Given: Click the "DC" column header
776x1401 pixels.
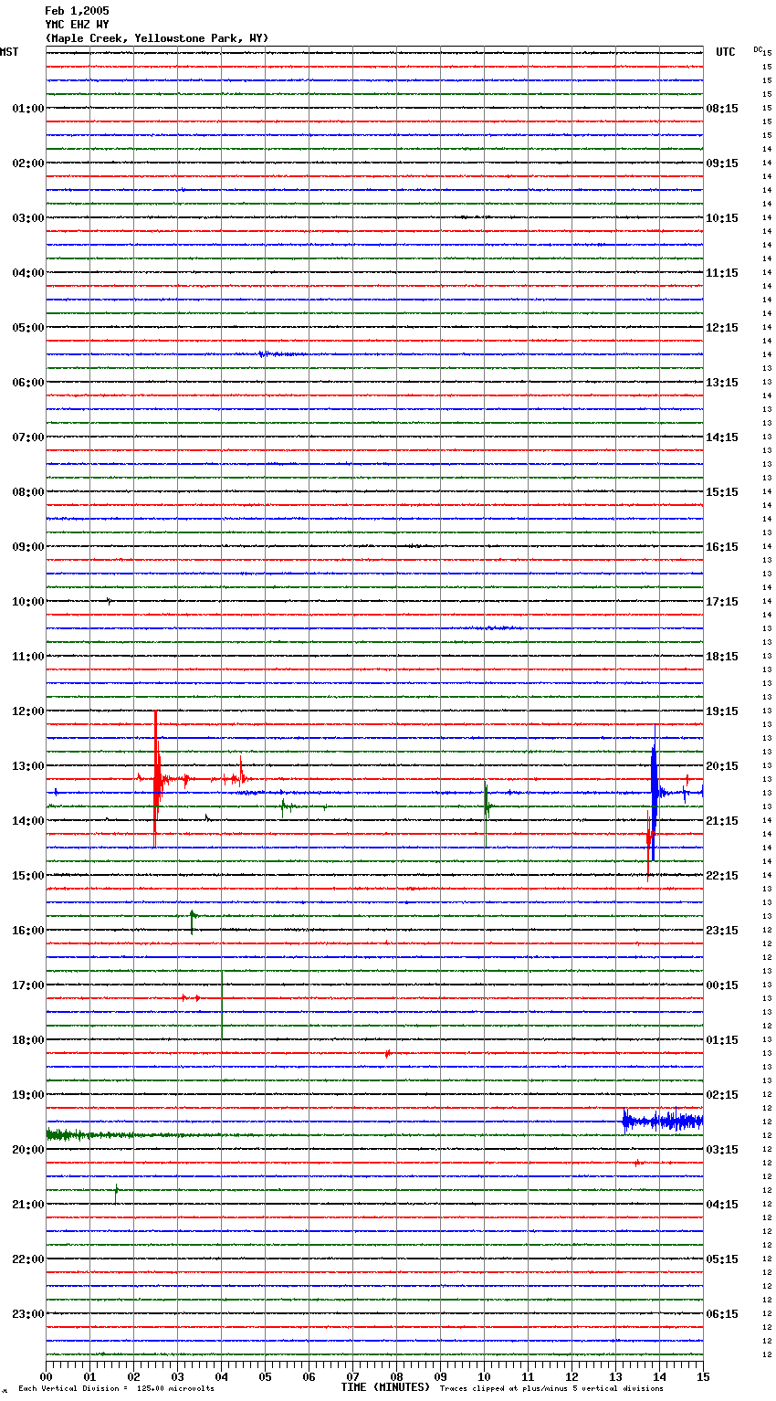Looking at the screenshot, I should pos(758,49).
